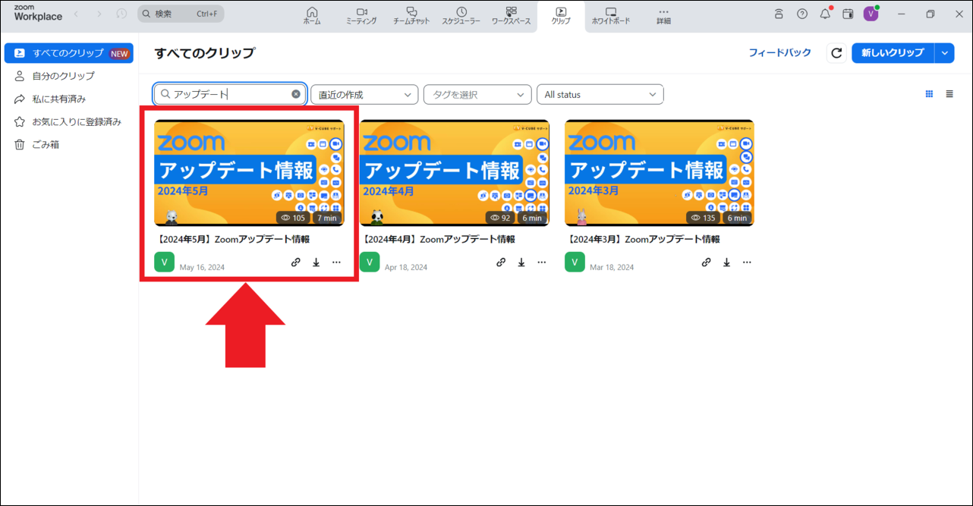Open the ホーム tab

pyautogui.click(x=312, y=16)
